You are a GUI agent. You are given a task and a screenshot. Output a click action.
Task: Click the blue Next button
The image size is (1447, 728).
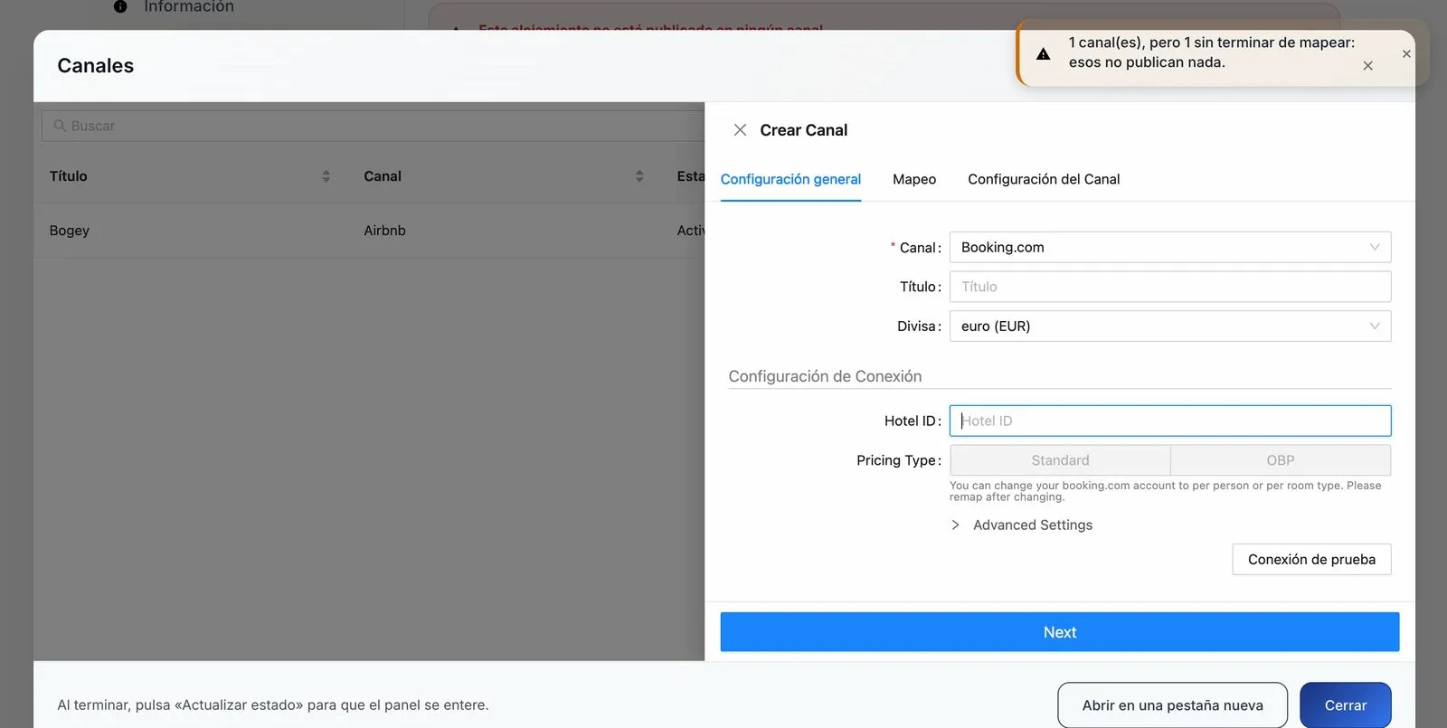pos(1060,632)
